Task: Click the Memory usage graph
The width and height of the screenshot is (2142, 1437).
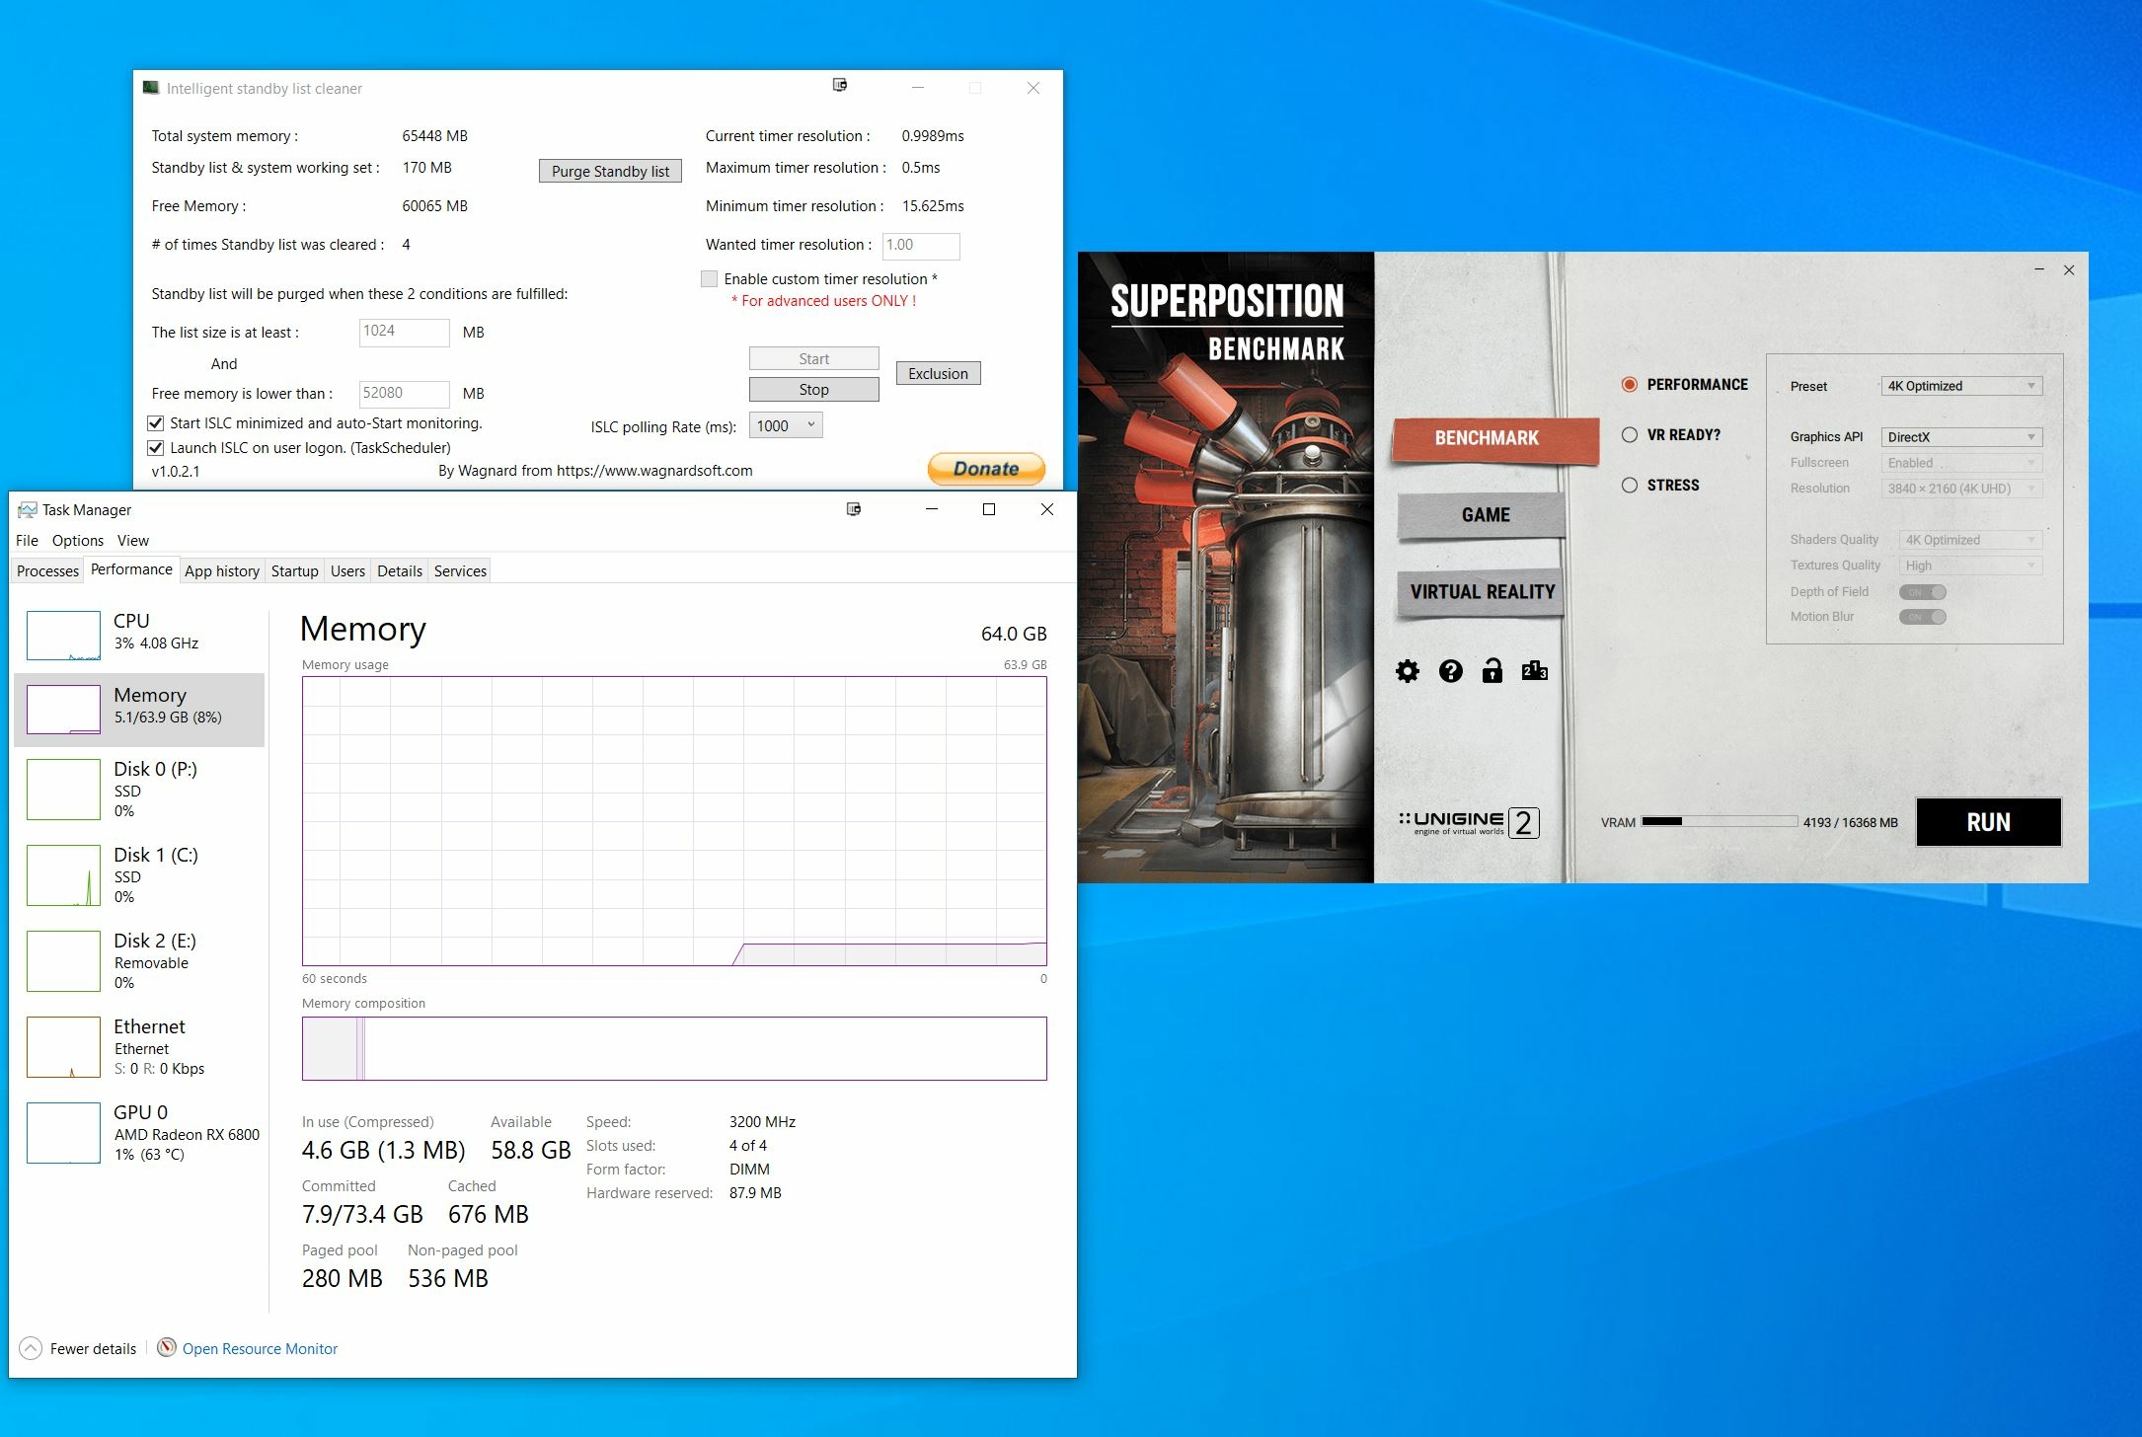Action: coord(674,821)
